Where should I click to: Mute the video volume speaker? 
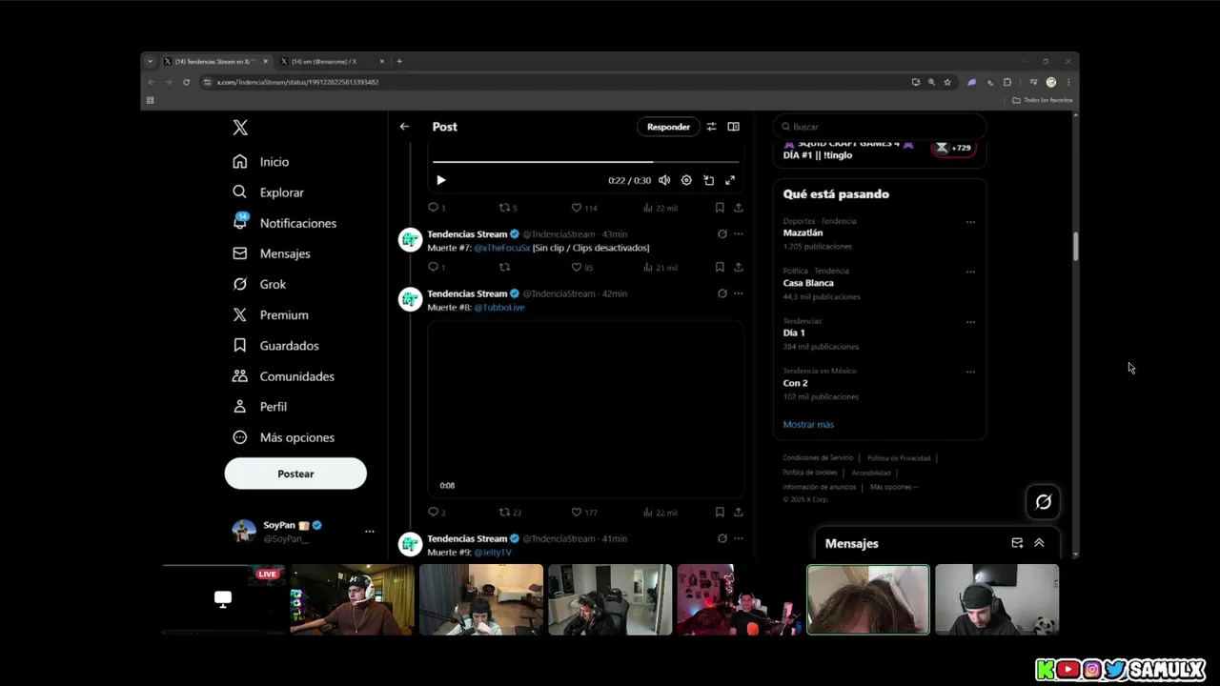[x=664, y=180]
